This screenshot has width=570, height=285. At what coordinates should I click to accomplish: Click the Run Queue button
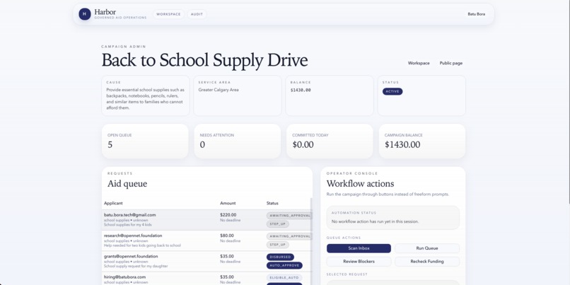tap(427, 248)
